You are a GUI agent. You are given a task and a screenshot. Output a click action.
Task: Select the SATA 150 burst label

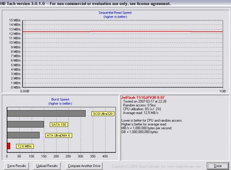tap(59, 125)
